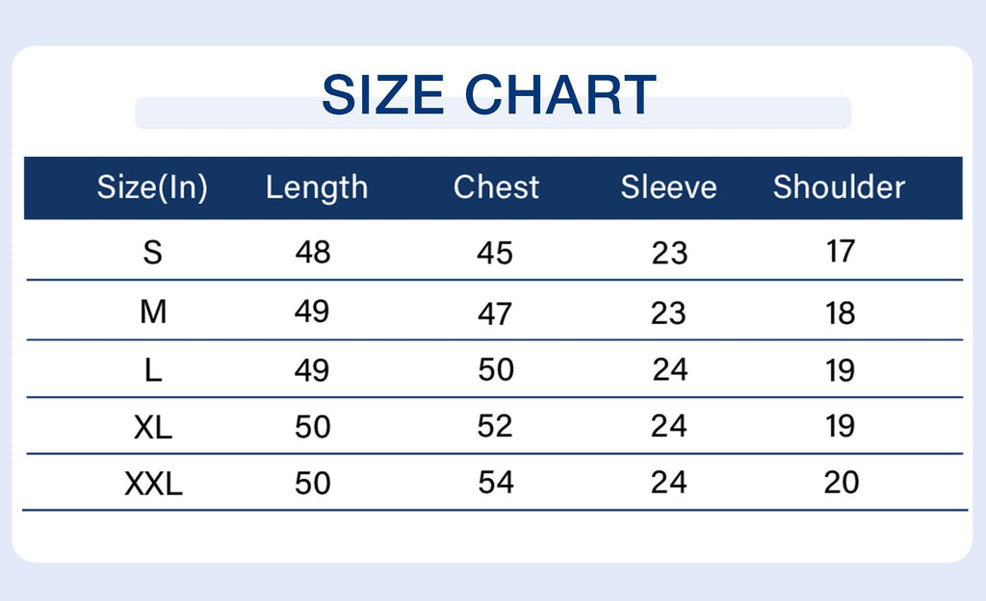Click Chest value 52 in the XL row
The width and height of the screenshot is (986, 601).
[x=495, y=426]
